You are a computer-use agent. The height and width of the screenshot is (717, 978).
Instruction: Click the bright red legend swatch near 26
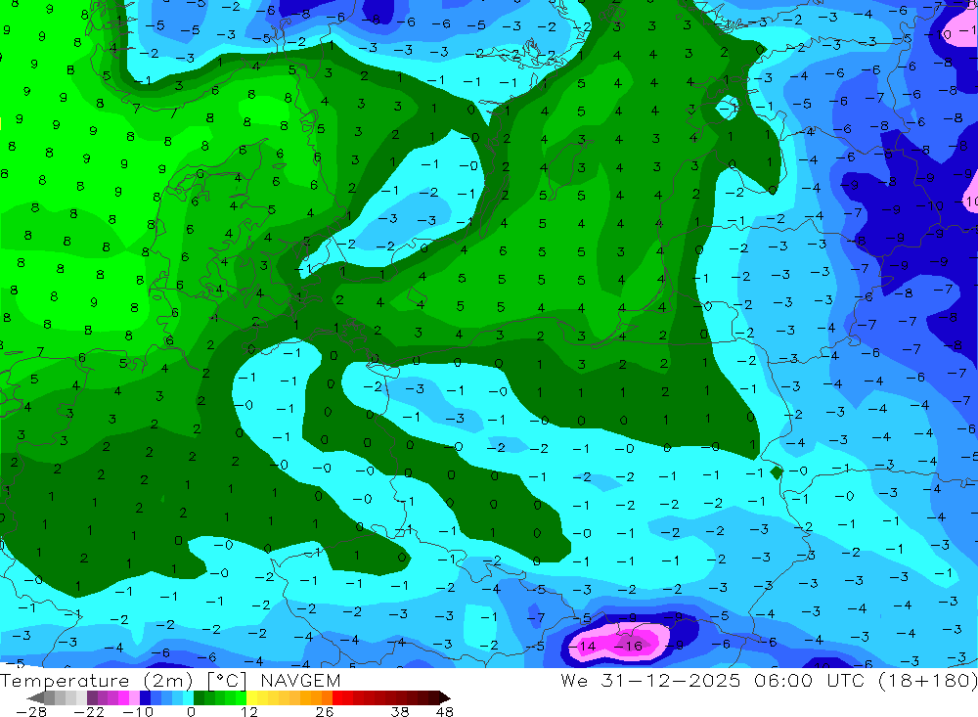coord(337,697)
